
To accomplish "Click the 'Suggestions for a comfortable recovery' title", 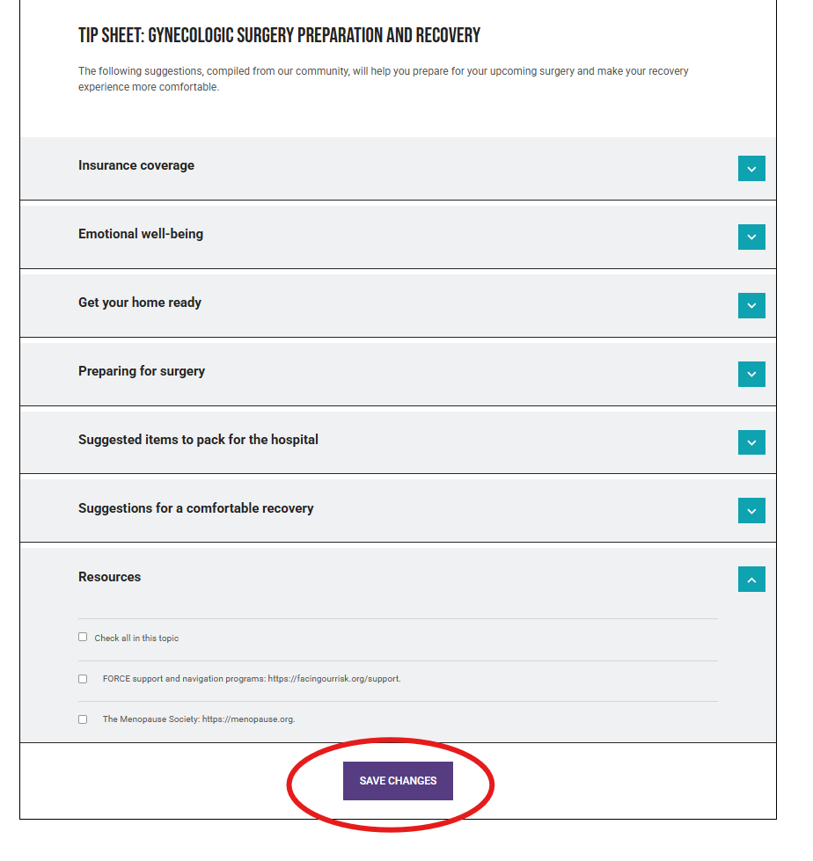I will pyautogui.click(x=195, y=508).
